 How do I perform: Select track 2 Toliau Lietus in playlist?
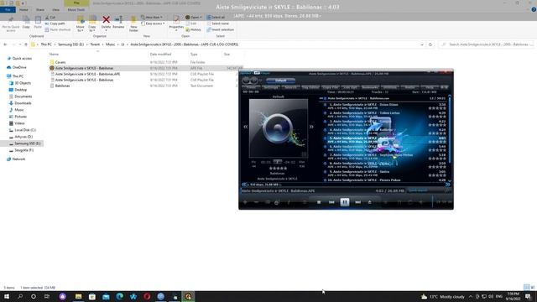coord(385,114)
